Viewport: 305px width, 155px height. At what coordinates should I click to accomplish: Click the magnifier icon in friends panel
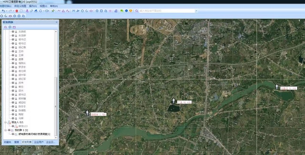pyautogui.click(x=5, y=27)
